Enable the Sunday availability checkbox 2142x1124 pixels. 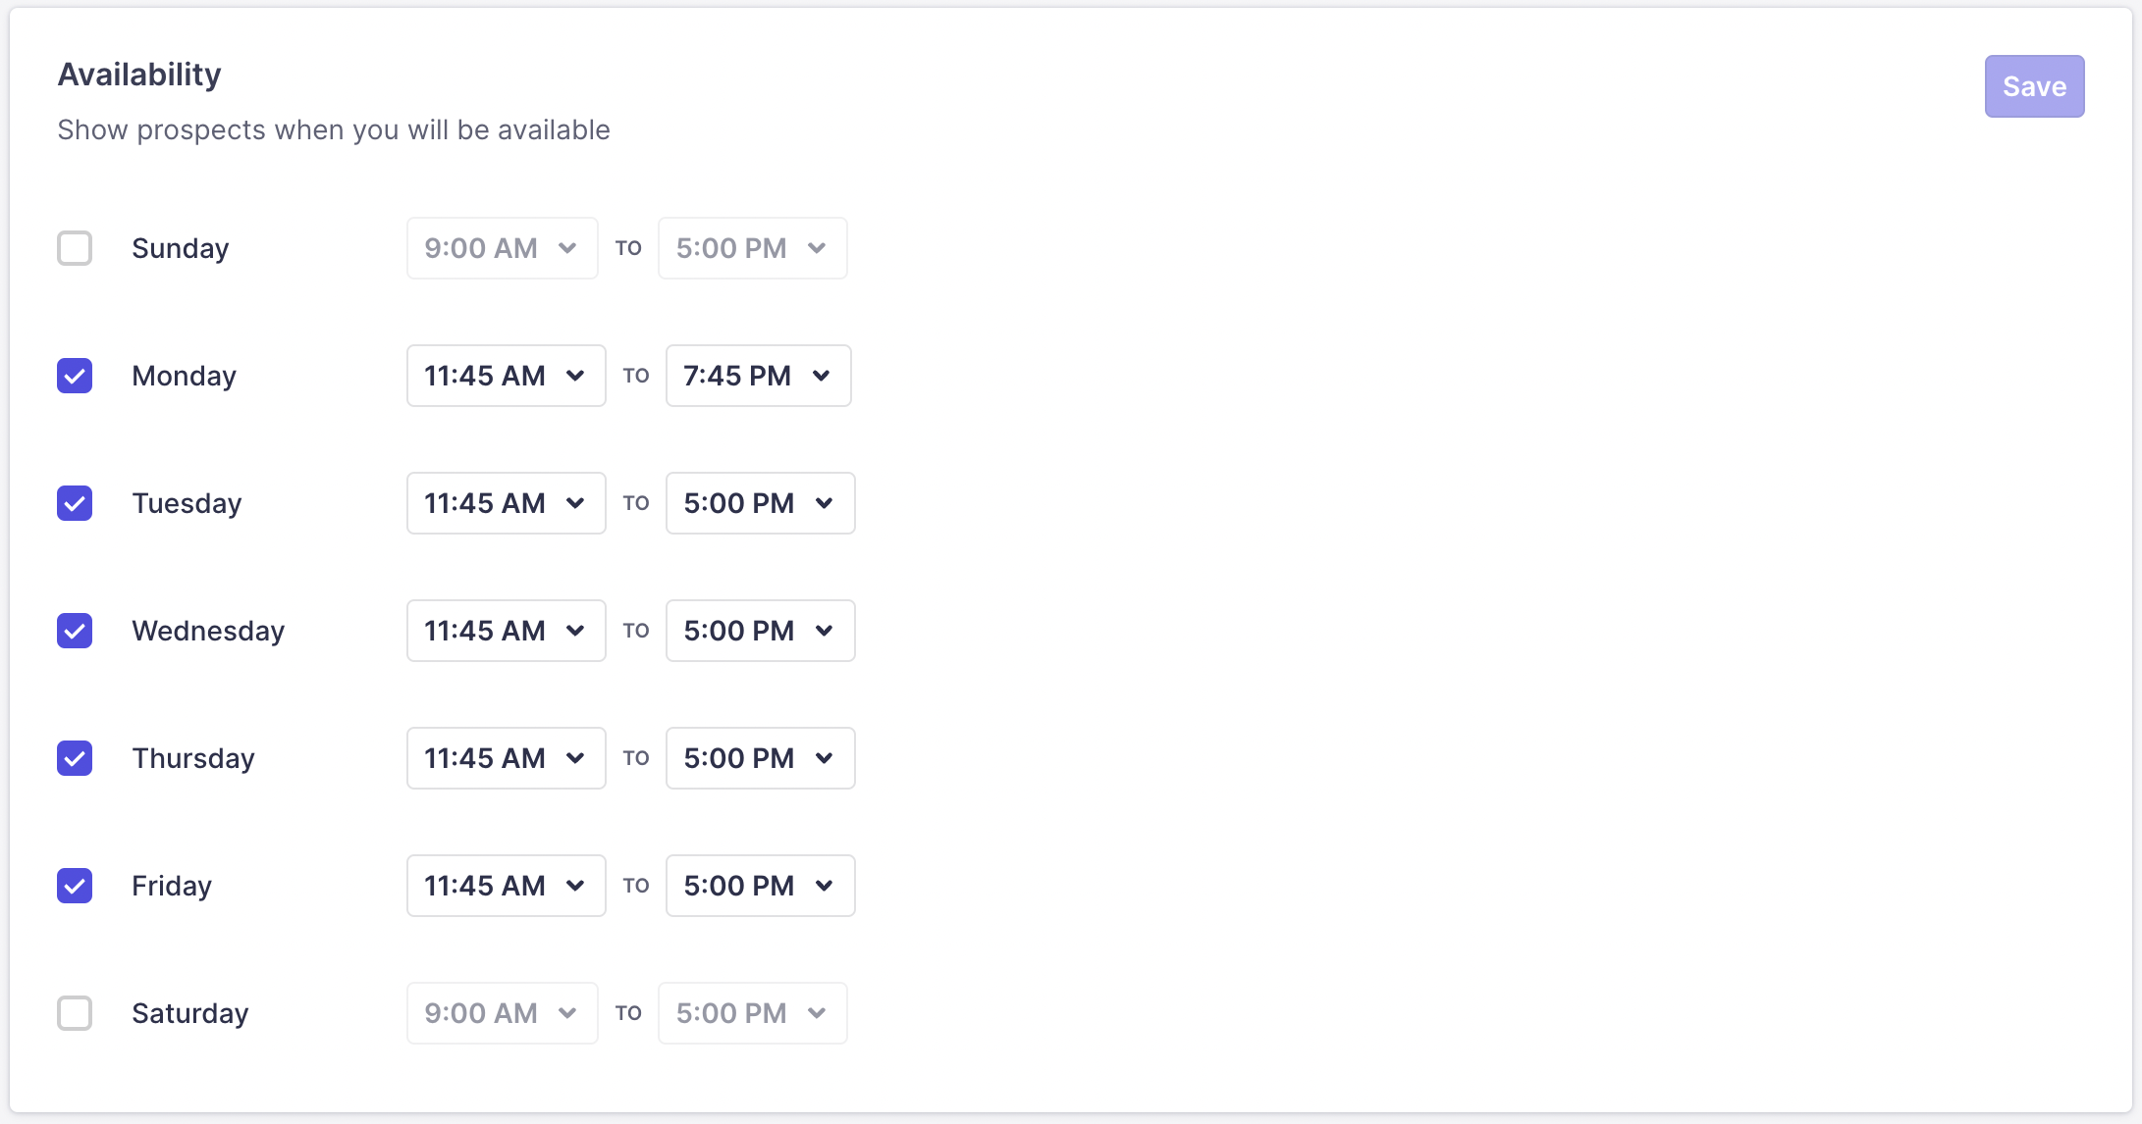click(x=75, y=248)
